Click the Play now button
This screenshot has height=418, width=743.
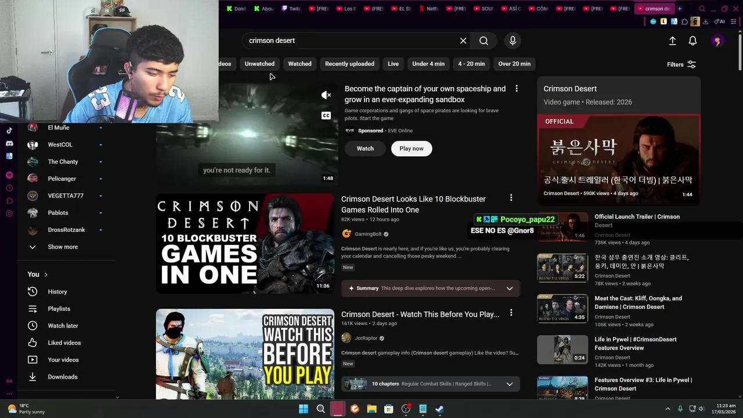click(x=412, y=149)
